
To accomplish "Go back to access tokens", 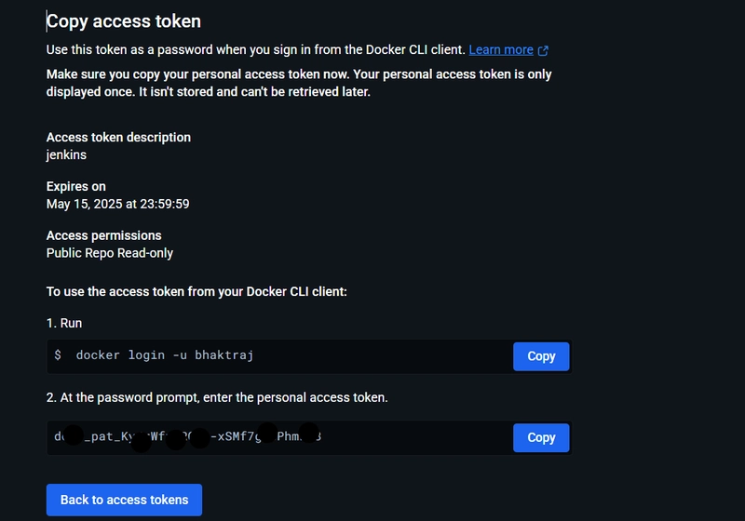I will point(124,500).
